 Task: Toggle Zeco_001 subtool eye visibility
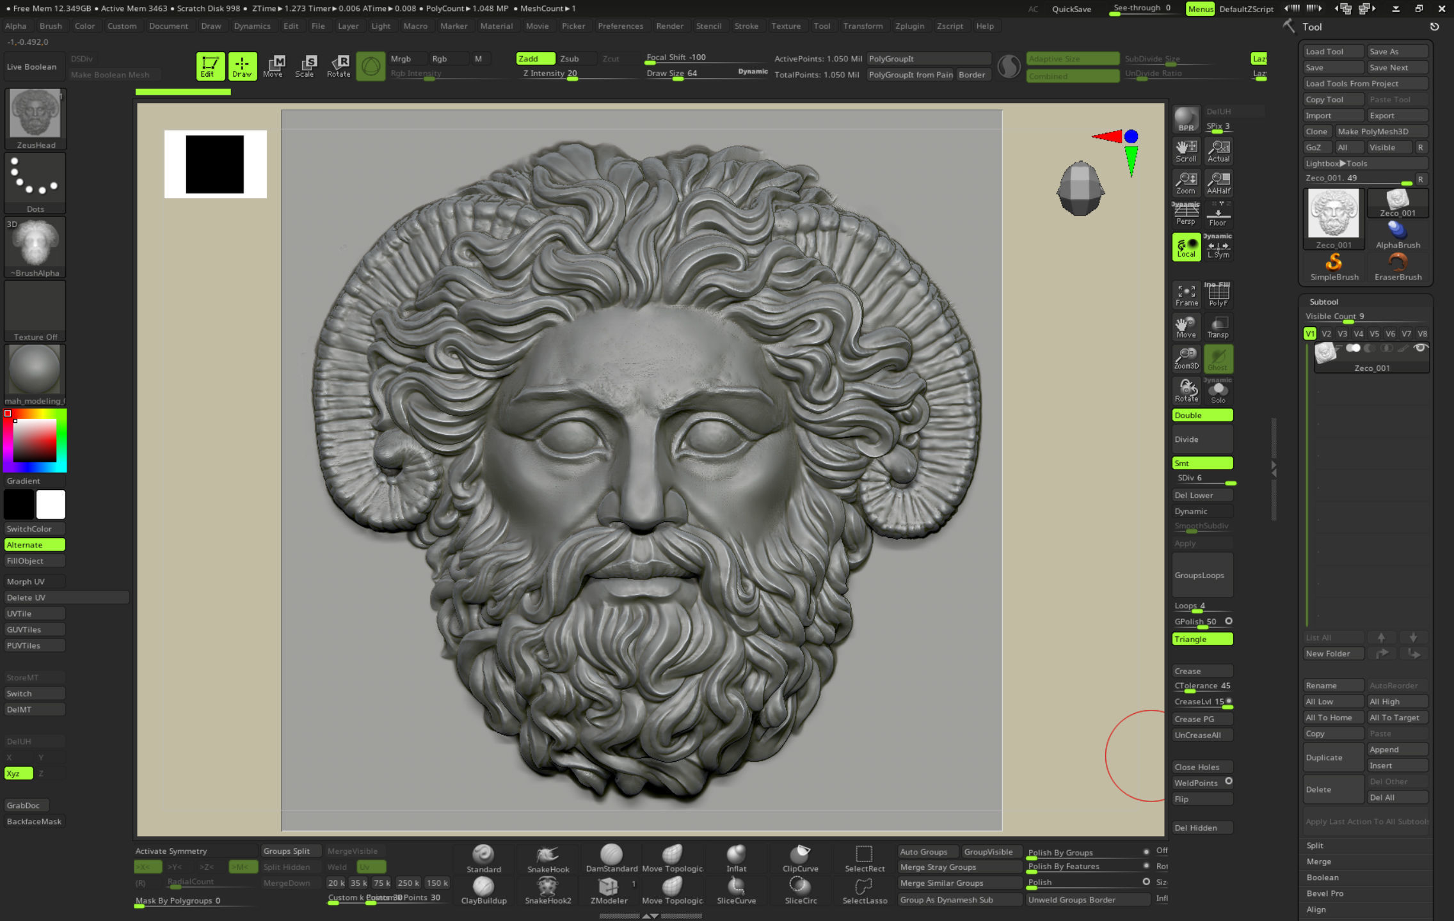click(1420, 348)
